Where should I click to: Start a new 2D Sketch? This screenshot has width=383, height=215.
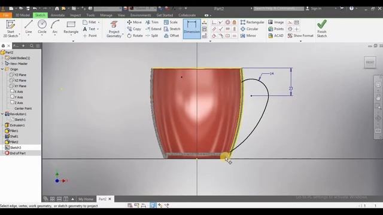point(11,29)
